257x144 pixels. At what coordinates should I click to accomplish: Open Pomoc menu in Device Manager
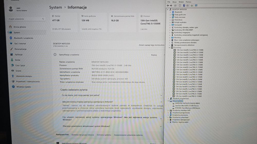tap(188, 2)
